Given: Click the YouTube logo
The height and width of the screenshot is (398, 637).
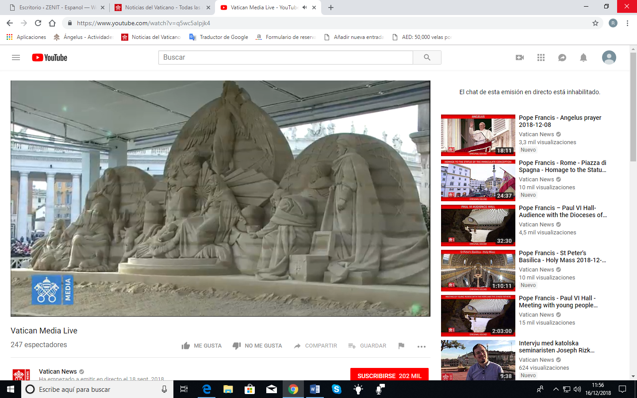Looking at the screenshot, I should [50, 57].
